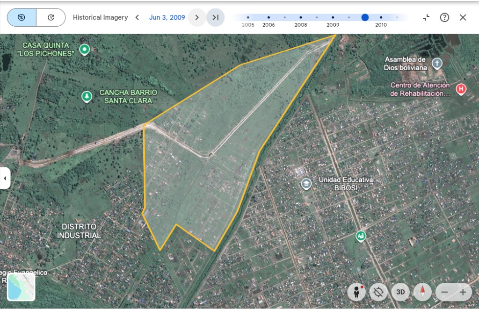Click the Jun 3, 2009 date label
This screenshot has width=479, height=309.
pos(167,17)
